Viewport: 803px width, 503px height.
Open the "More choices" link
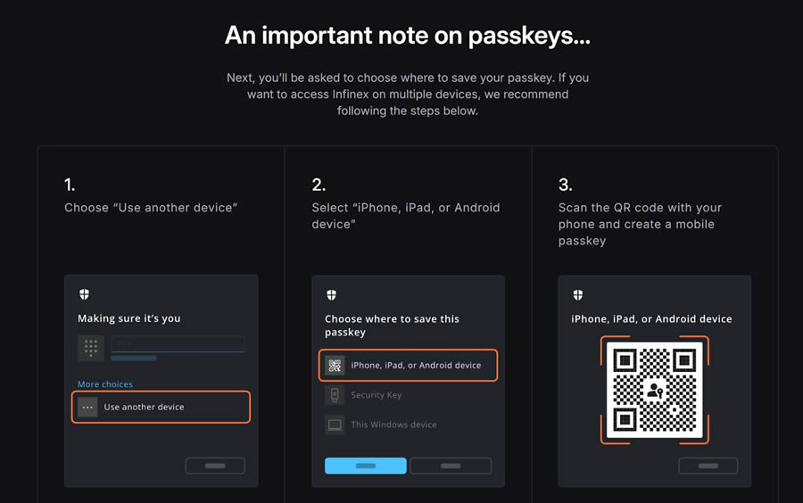[x=105, y=384]
